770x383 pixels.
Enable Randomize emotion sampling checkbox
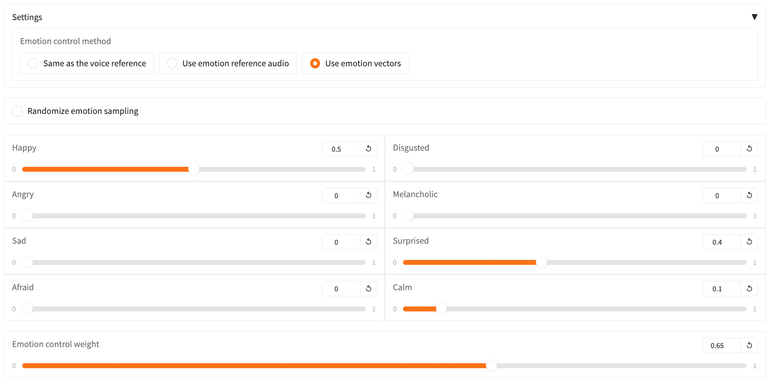(17, 111)
